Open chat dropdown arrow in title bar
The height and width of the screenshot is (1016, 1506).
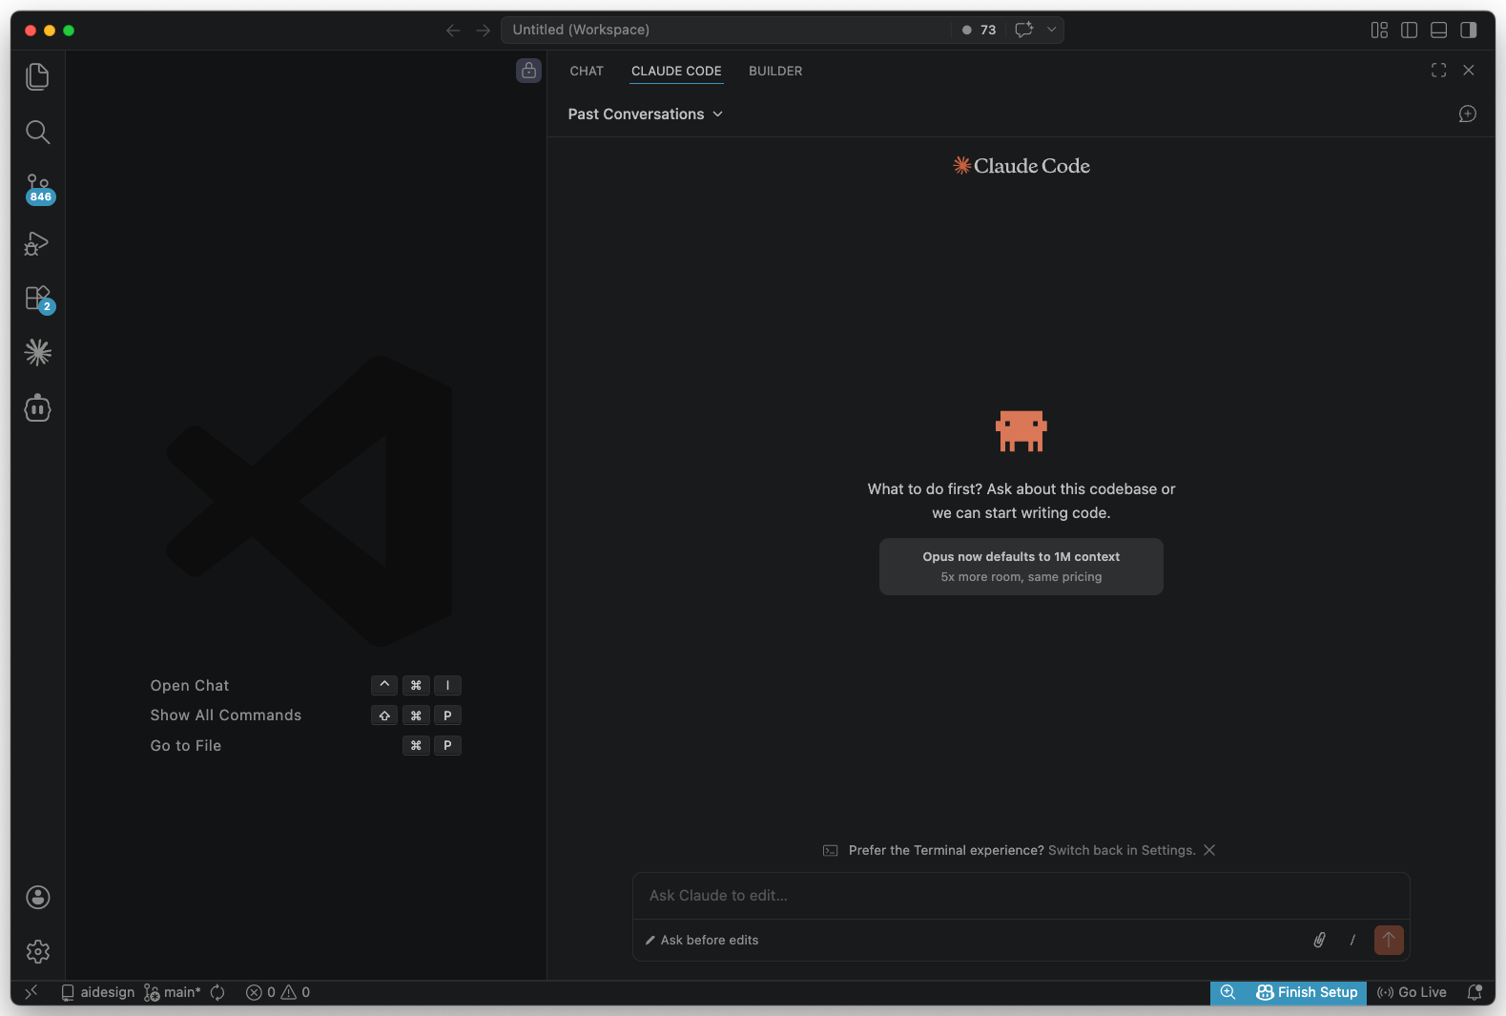click(1051, 30)
